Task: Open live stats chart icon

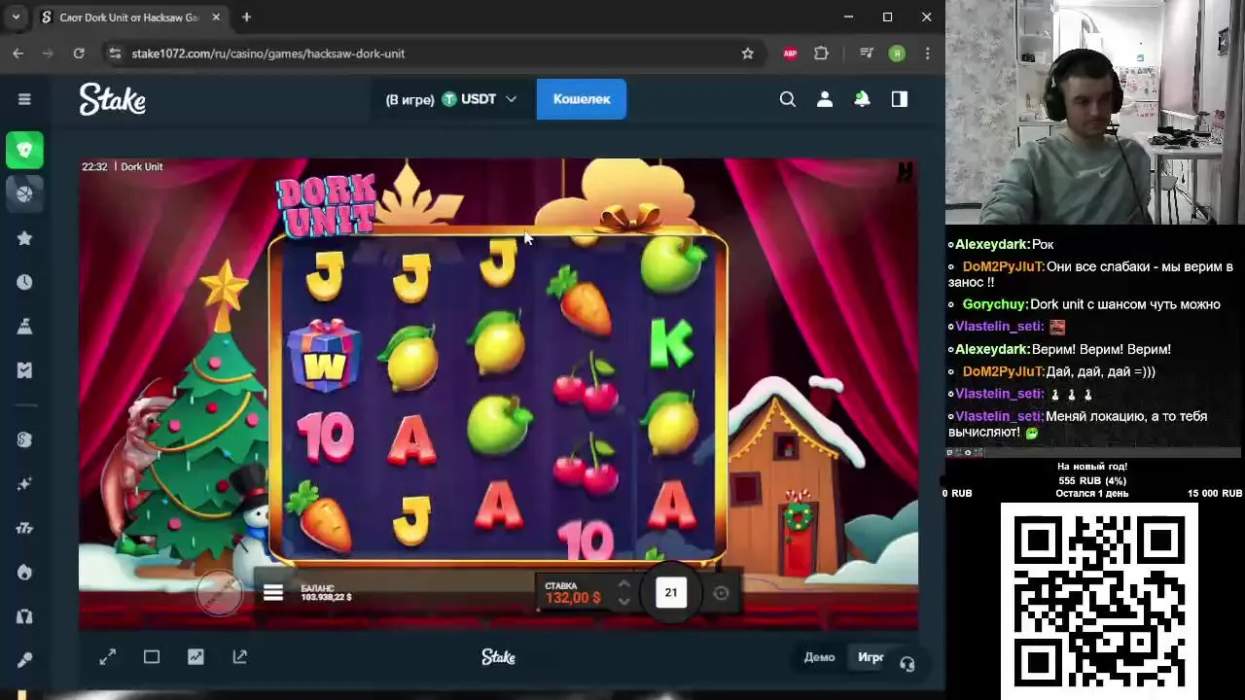Action: pyautogui.click(x=196, y=657)
